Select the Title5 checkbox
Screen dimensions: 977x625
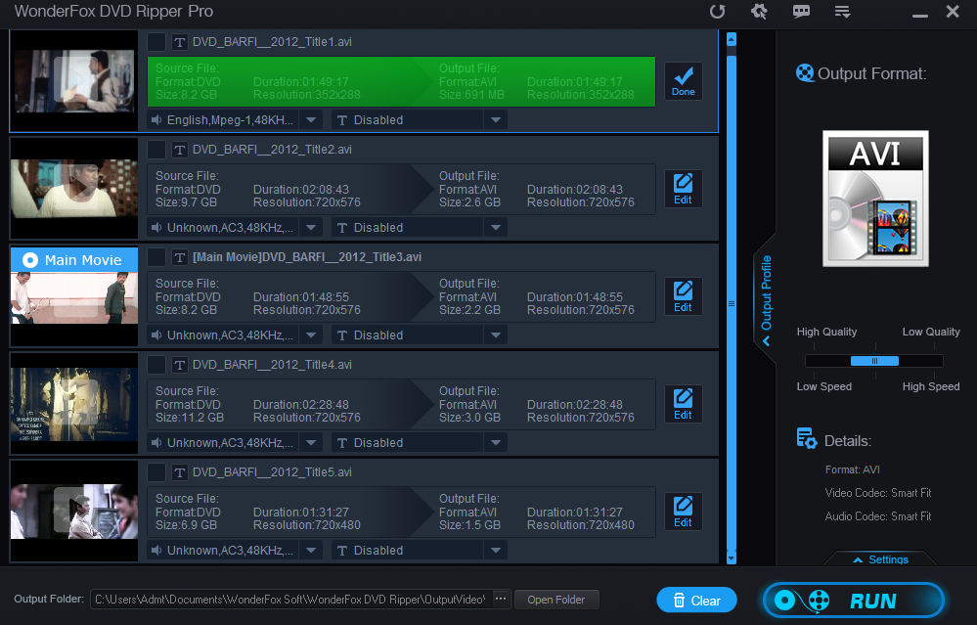click(x=156, y=472)
